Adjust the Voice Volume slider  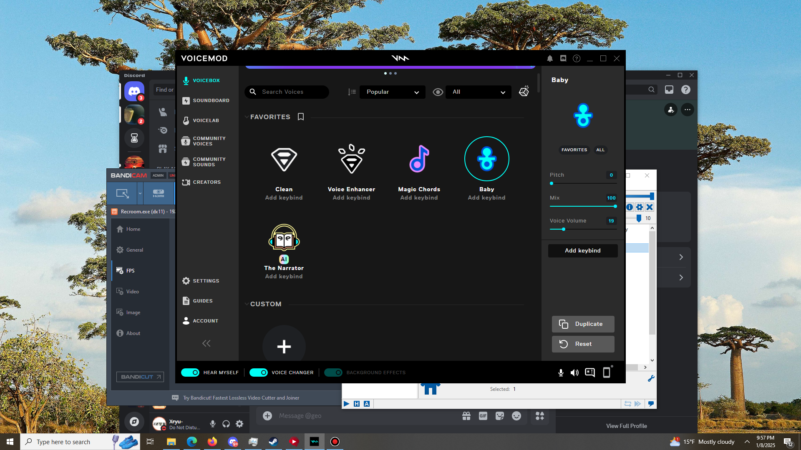pyautogui.click(x=564, y=229)
